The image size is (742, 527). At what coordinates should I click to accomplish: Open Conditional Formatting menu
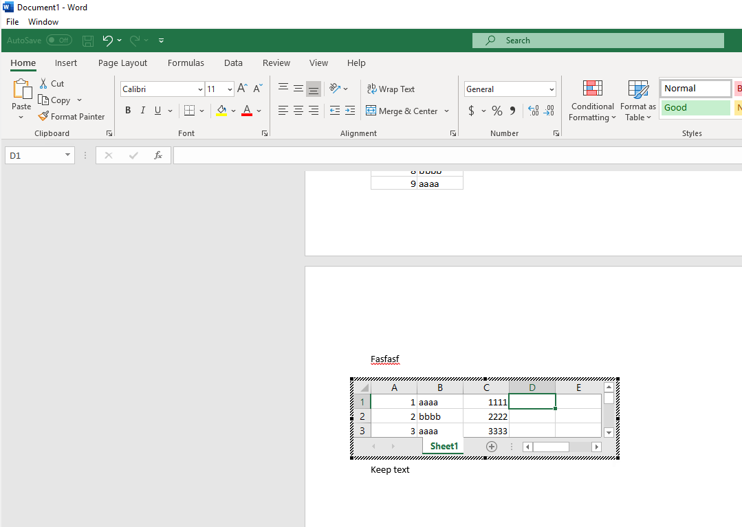593,101
